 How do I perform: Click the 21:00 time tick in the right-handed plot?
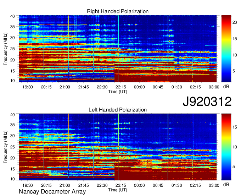pyautogui.click(x=65, y=87)
